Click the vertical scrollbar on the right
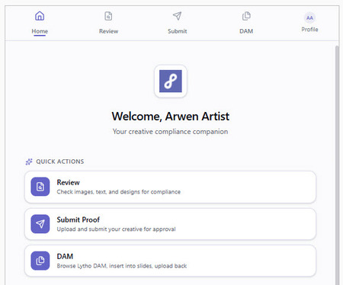This screenshot has width=343, height=285. coord(337,165)
